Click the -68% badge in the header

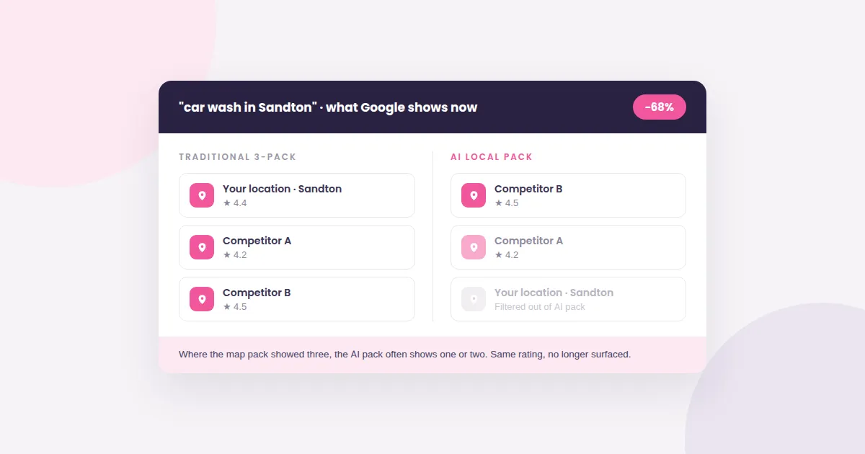pos(660,107)
